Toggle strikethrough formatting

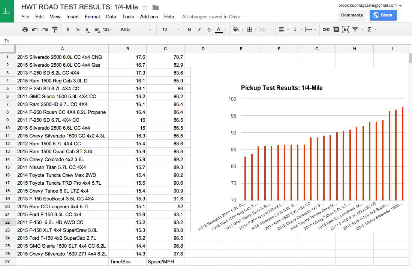(x=209, y=29)
